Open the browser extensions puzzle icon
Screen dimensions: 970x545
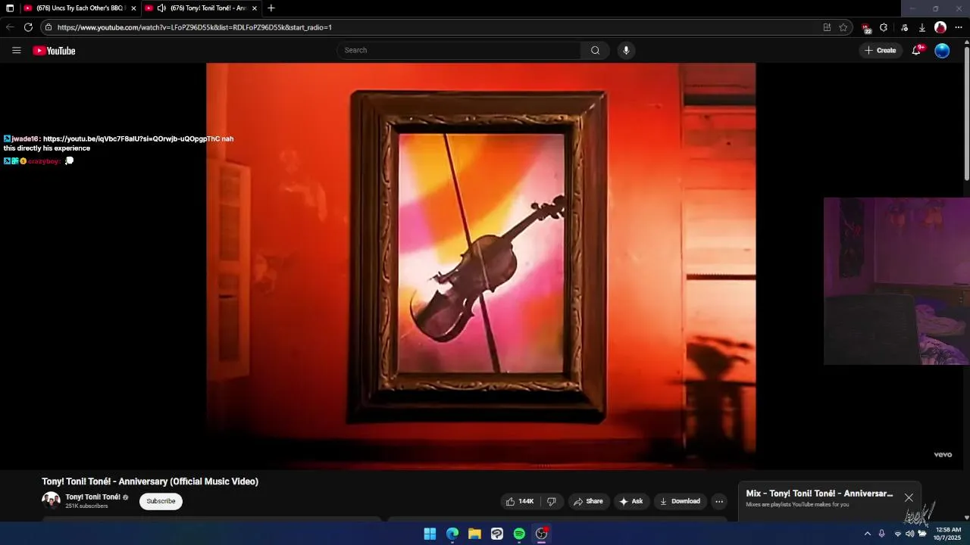(x=884, y=27)
